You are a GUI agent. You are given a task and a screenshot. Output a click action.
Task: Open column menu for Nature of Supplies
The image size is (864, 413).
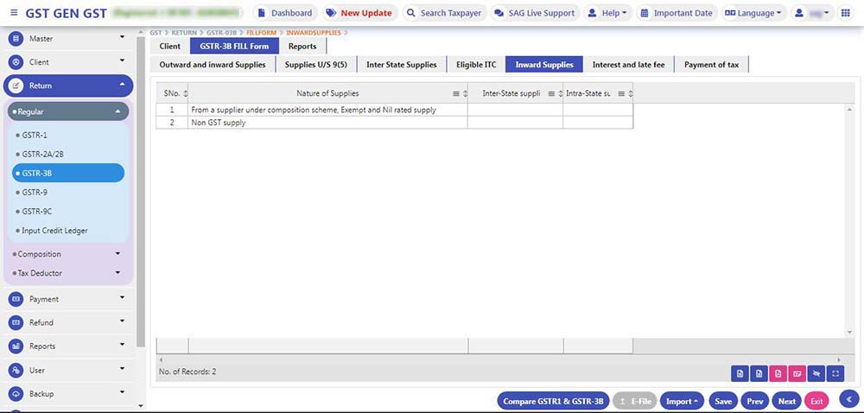456,93
